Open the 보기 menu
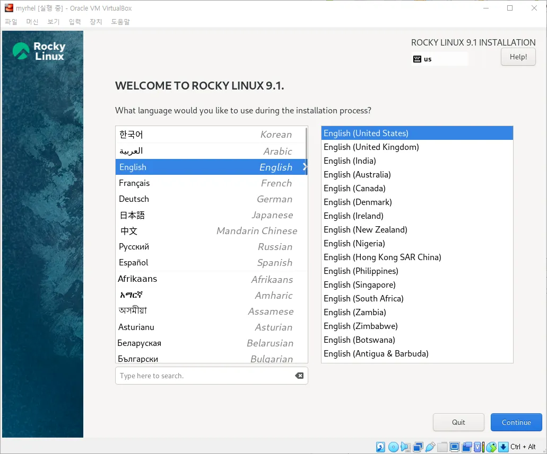 (x=54, y=22)
